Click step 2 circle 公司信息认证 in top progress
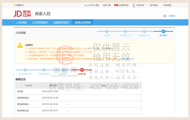The image size is (190, 120). (x=126, y=31)
